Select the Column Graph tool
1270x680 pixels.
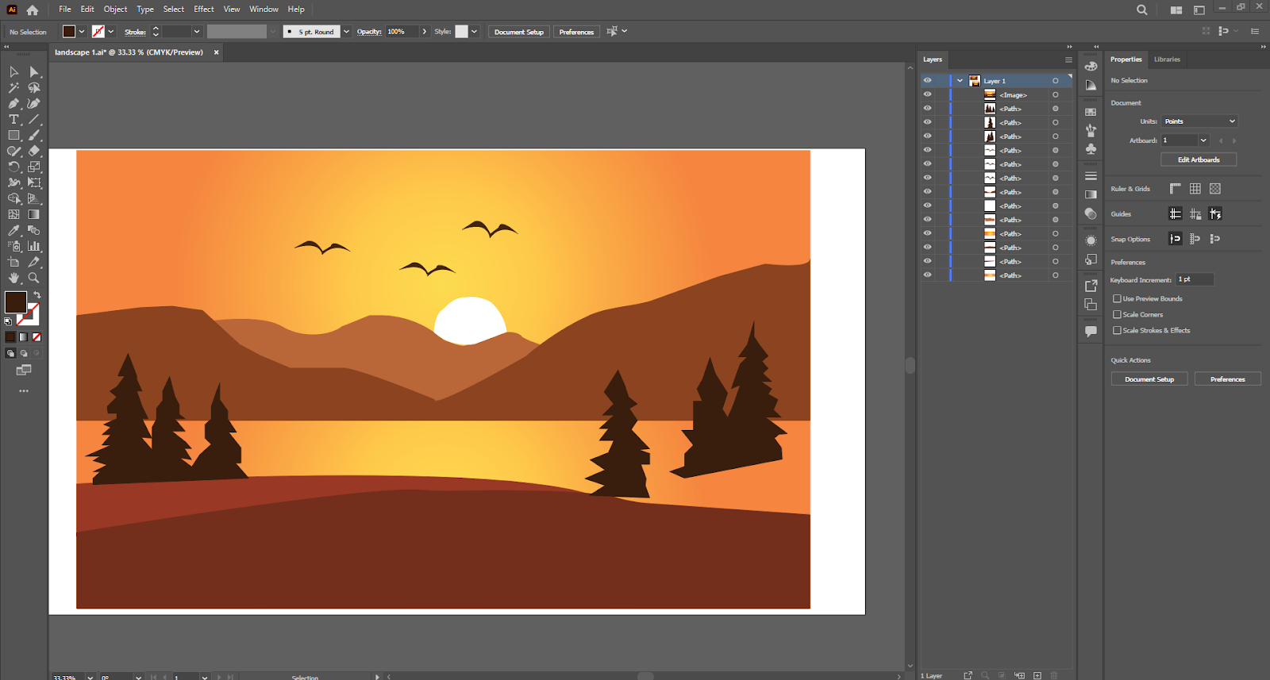pos(34,246)
